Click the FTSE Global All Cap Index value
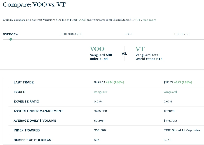This screenshot has width=204, height=145. click(x=182, y=130)
